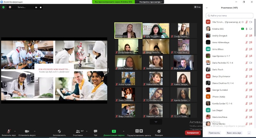The image size is (256, 138).
Task: Click iPhone (Katia) camera off icon
Action: 251,97
